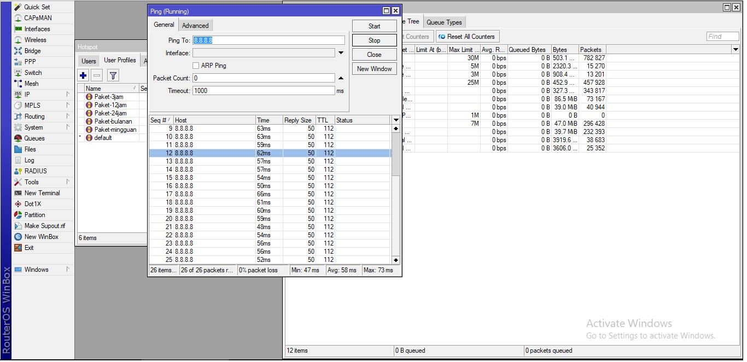The image size is (747, 362).
Task: Open Routing menu icon
Action: [19, 116]
